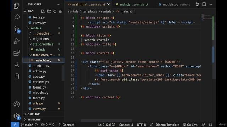Open notifications bell in status bar
The image size is (227, 127).
point(210,125)
